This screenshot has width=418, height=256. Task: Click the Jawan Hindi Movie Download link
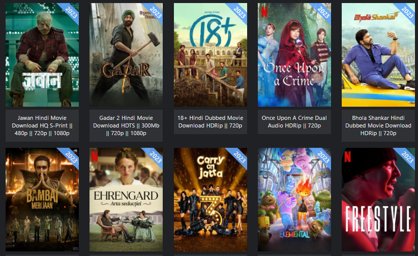[42, 125]
